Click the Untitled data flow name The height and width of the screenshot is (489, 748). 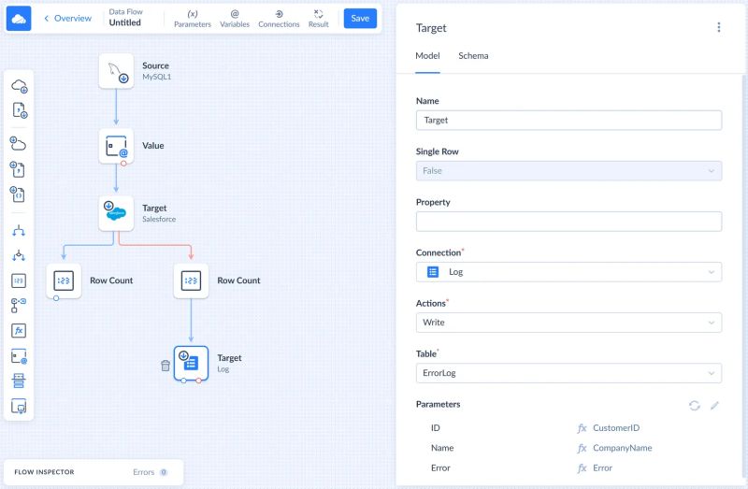point(124,22)
